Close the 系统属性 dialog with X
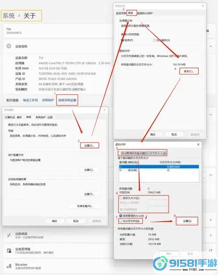 point(105,110)
